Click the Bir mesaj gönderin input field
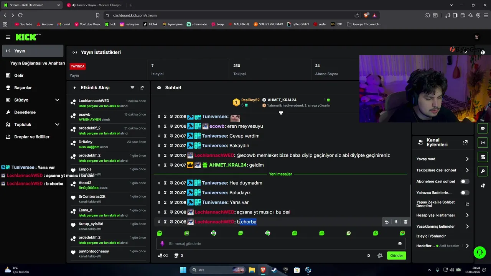The image size is (491, 276). (x=281, y=243)
